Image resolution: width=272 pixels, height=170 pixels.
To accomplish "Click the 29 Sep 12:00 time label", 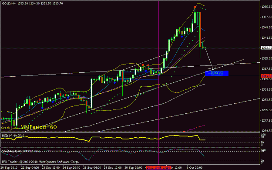I will click(x=113, y=168).
